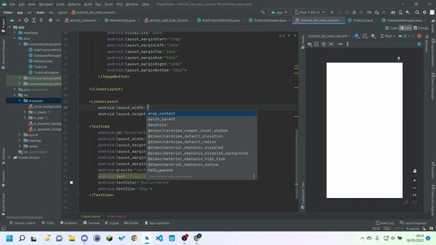
Task: Click the clear constraints icon in design toolbar
Action: click(324, 44)
